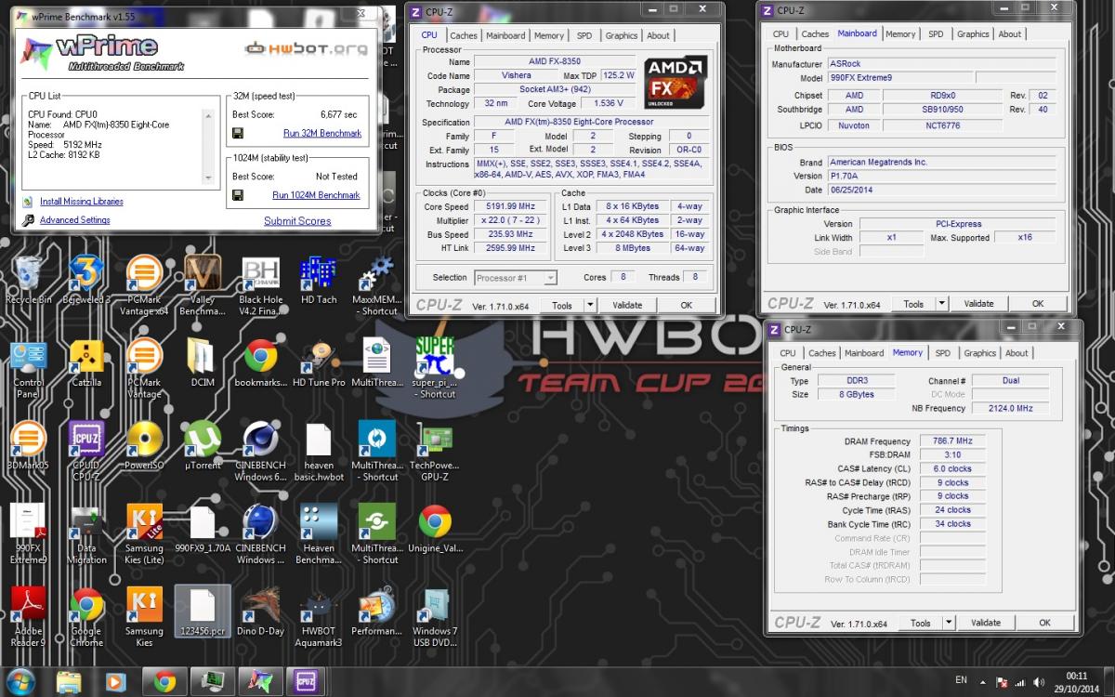Viewport: 1115px width, 697px height.
Task: Open About tab in the ASRock mainboard window
Action: coord(1010,33)
